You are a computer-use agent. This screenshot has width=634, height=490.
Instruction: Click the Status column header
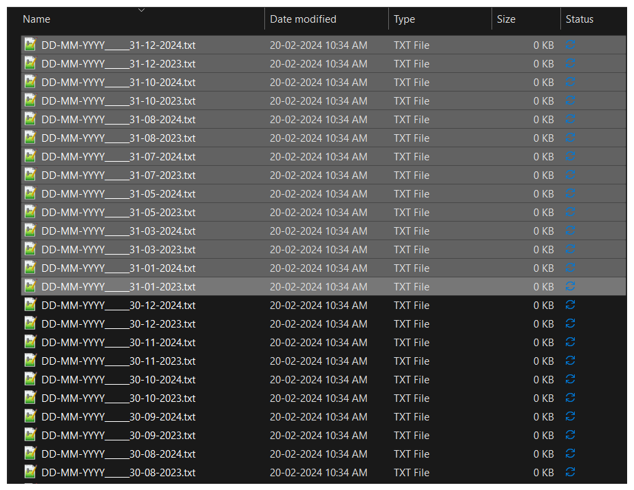pyautogui.click(x=580, y=19)
